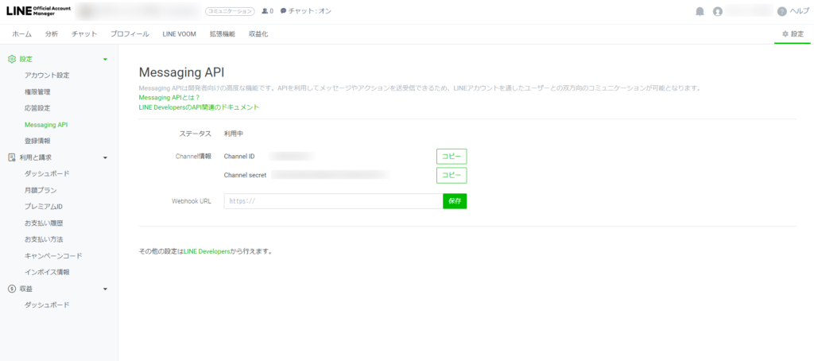Image resolution: width=814 pixels, height=361 pixels.
Task: Click the LINE Official Account Manager logo
Action: click(x=38, y=11)
